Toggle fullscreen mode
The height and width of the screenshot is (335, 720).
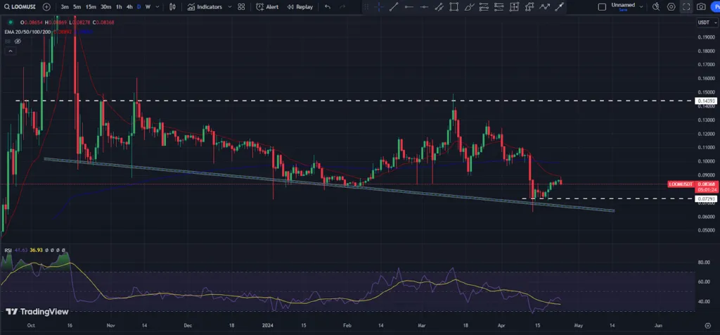(x=686, y=7)
